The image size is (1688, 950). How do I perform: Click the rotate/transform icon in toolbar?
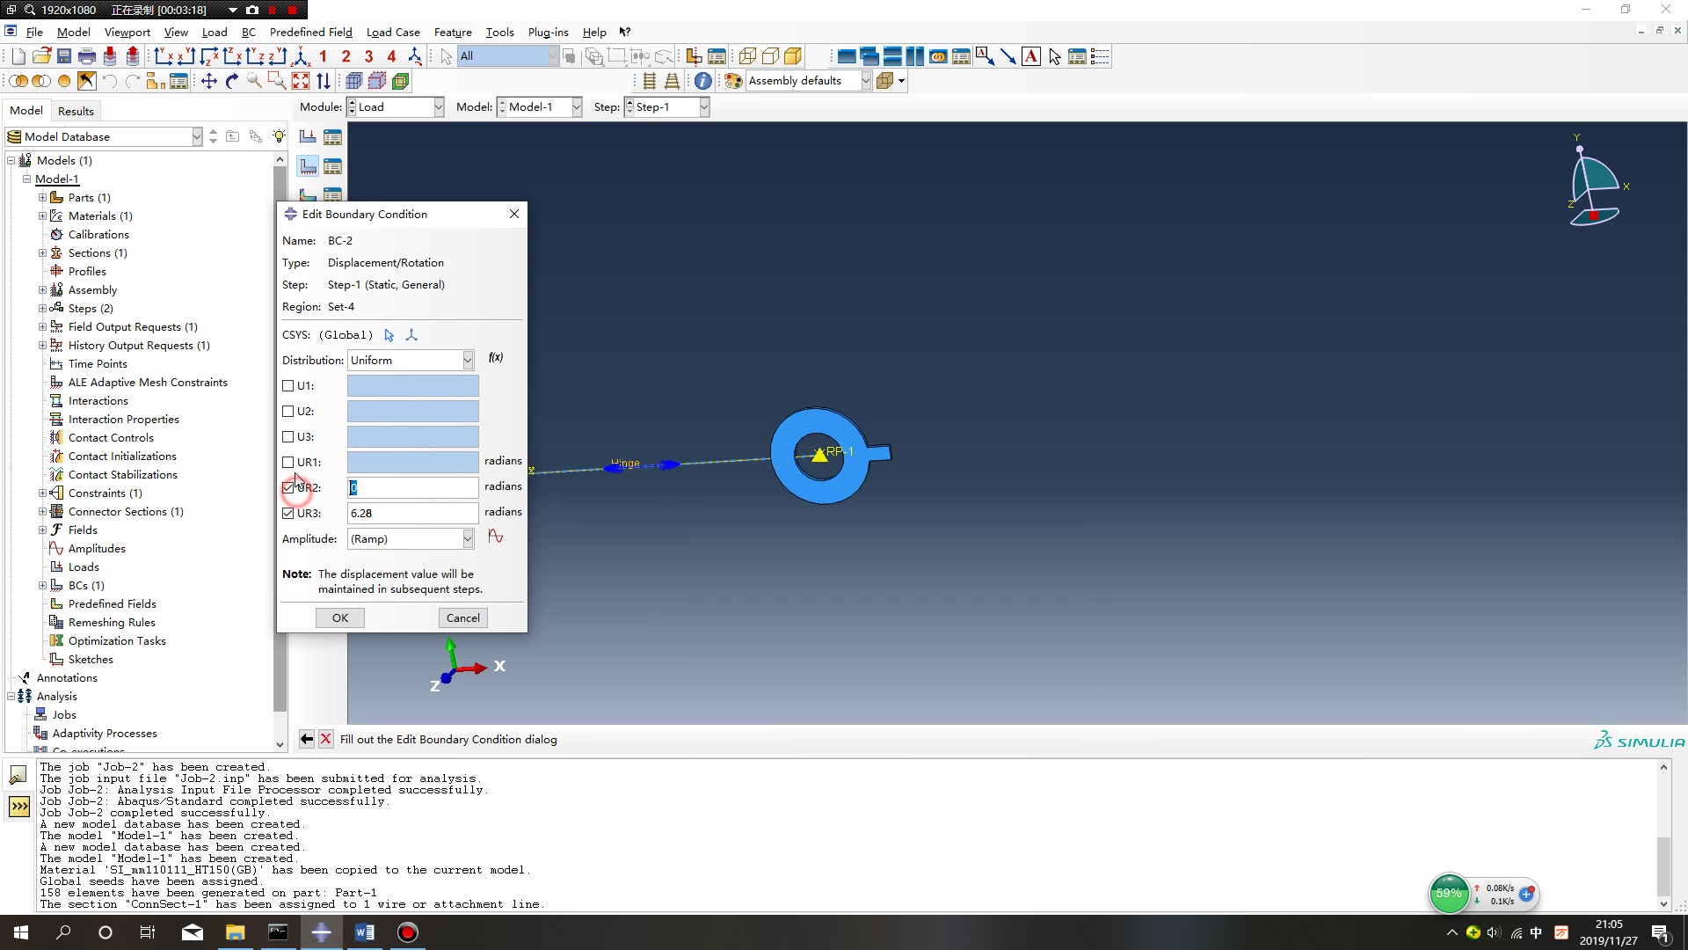[x=230, y=80]
